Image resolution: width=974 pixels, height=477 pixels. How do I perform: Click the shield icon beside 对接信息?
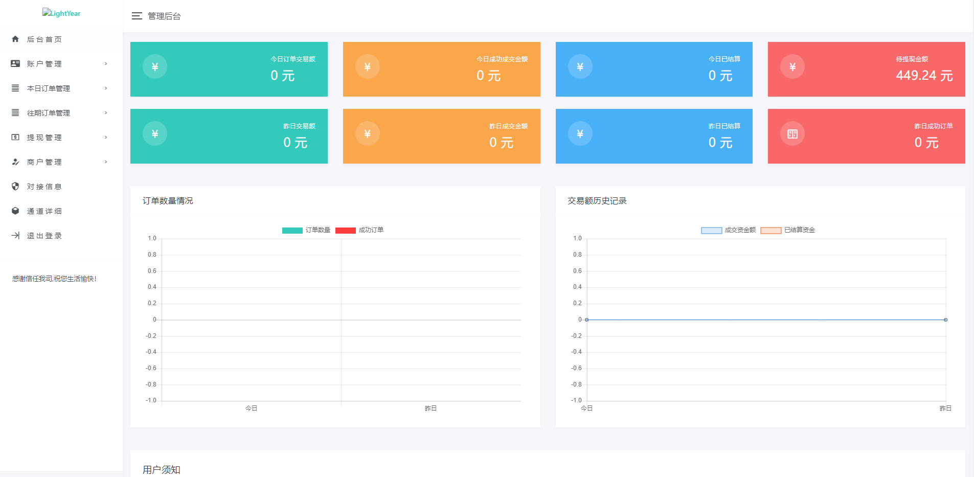point(15,186)
